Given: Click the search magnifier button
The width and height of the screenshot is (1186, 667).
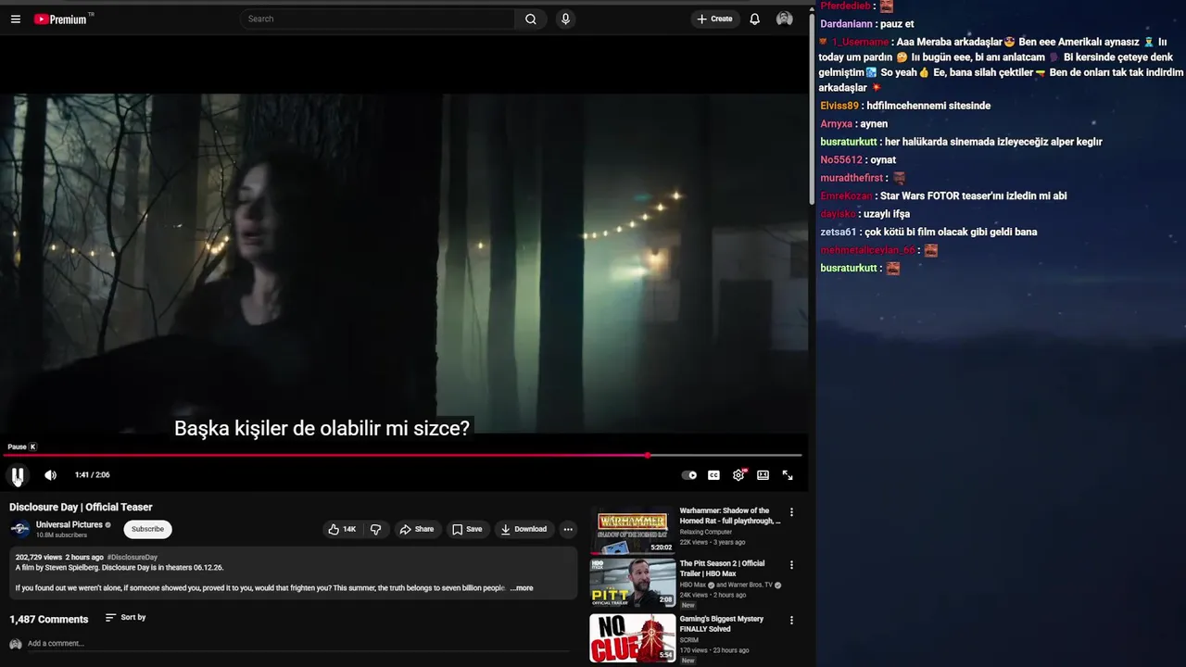Looking at the screenshot, I should (530, 19).
